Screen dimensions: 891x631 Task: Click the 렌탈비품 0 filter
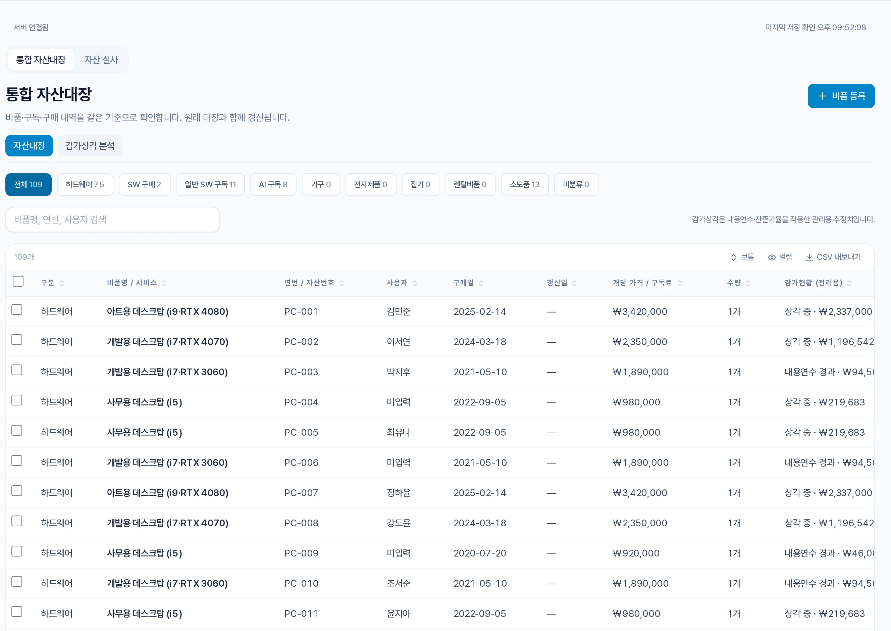pos(470,185)
